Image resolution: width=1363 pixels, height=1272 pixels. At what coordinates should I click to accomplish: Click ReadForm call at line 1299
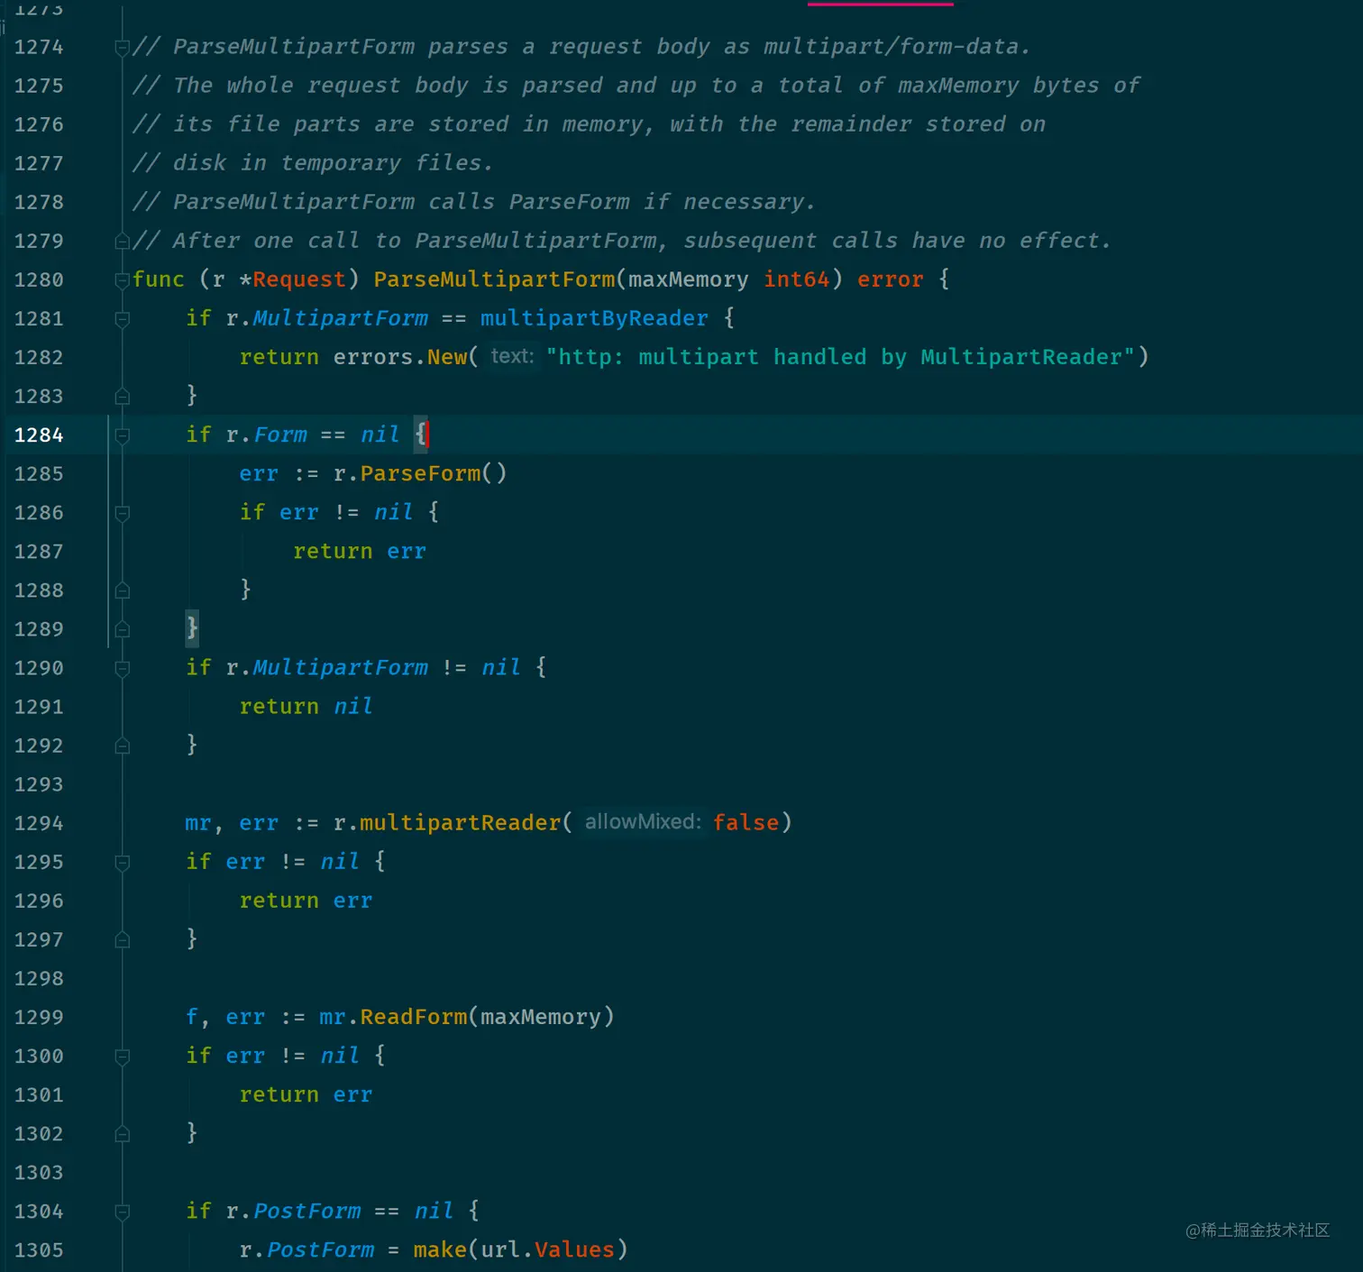pos(414,1016)
